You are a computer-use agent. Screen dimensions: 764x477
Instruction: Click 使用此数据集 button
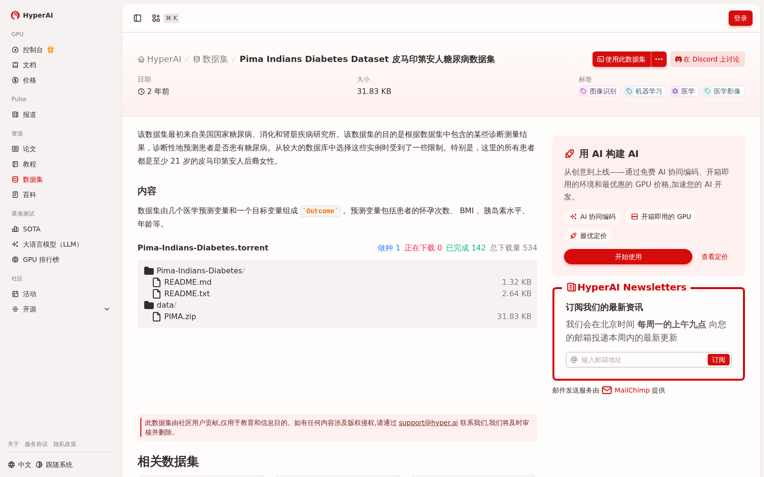coord(622,59)
